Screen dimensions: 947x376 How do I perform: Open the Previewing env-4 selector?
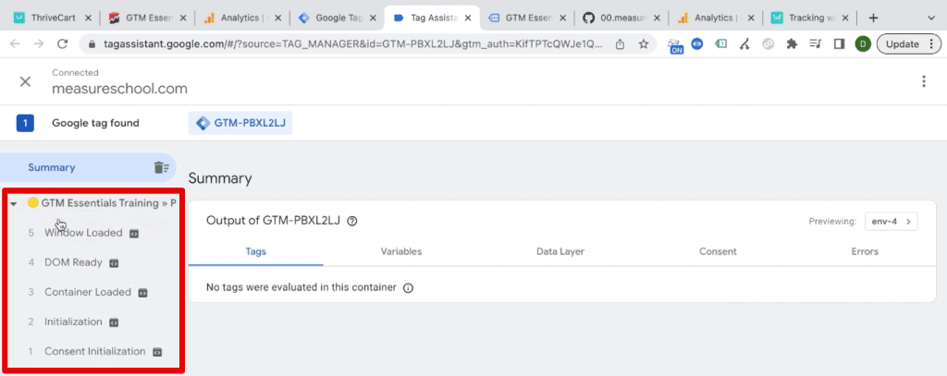click(892, 222)
